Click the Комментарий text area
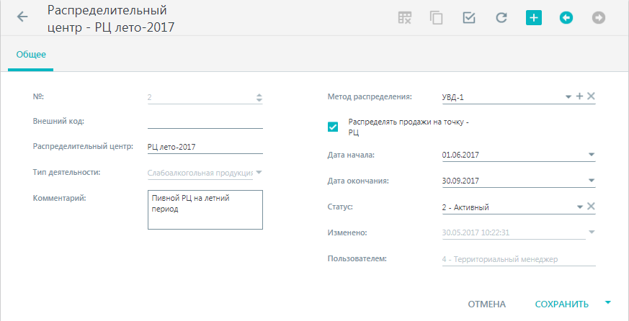 (205, 209)
